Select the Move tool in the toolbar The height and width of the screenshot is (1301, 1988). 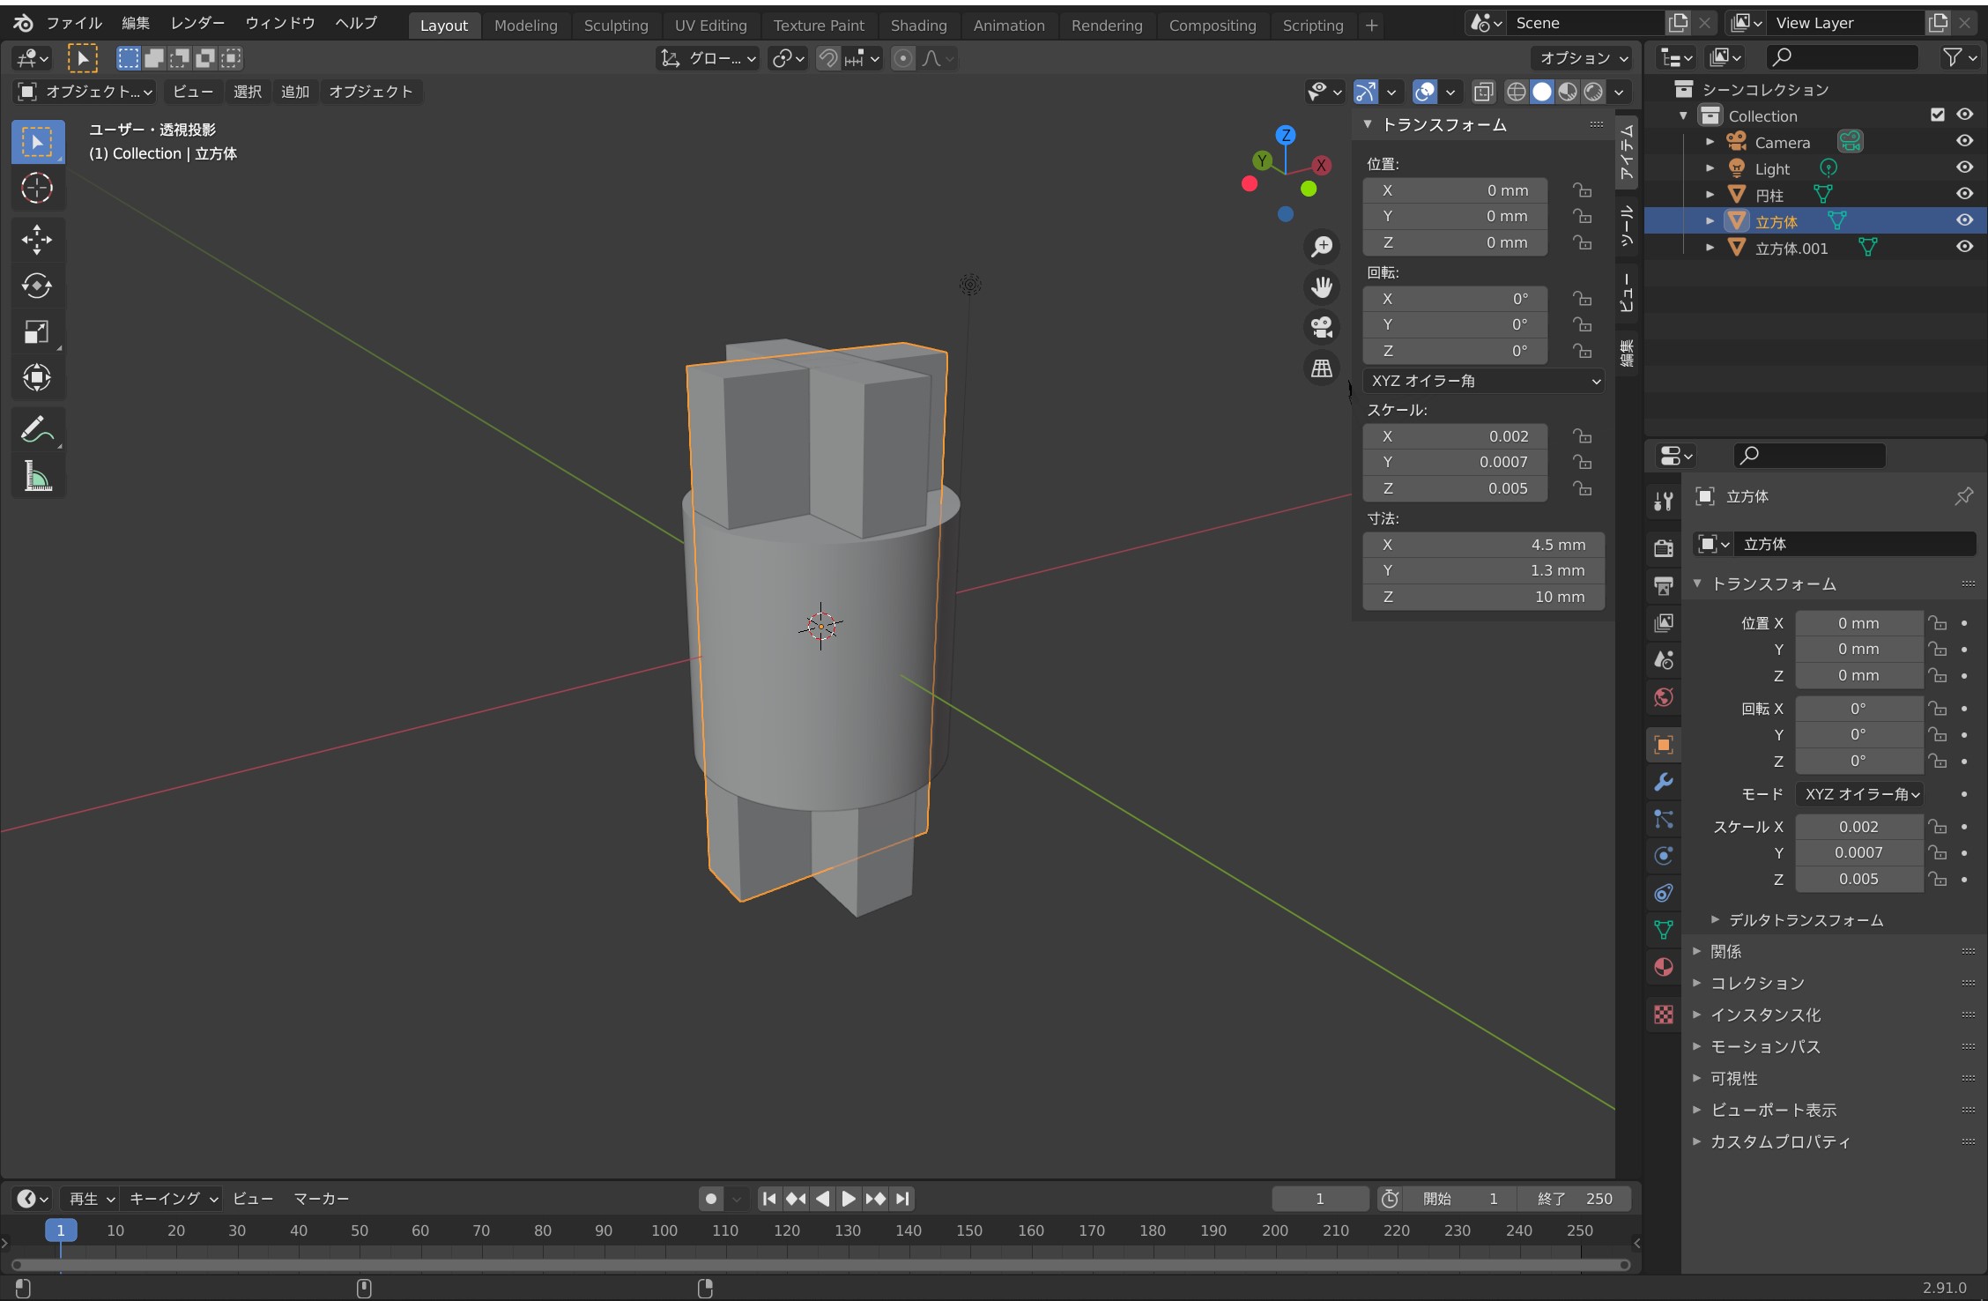click(37, 240)
